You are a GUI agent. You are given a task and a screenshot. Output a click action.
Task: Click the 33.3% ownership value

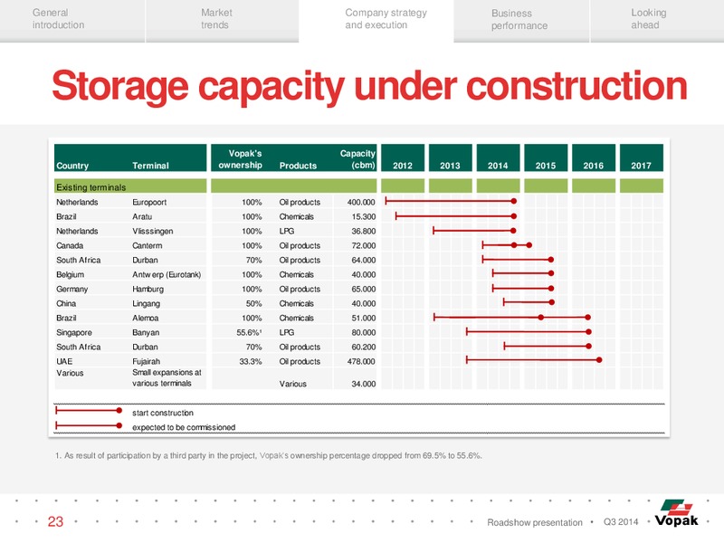point(251,361)
